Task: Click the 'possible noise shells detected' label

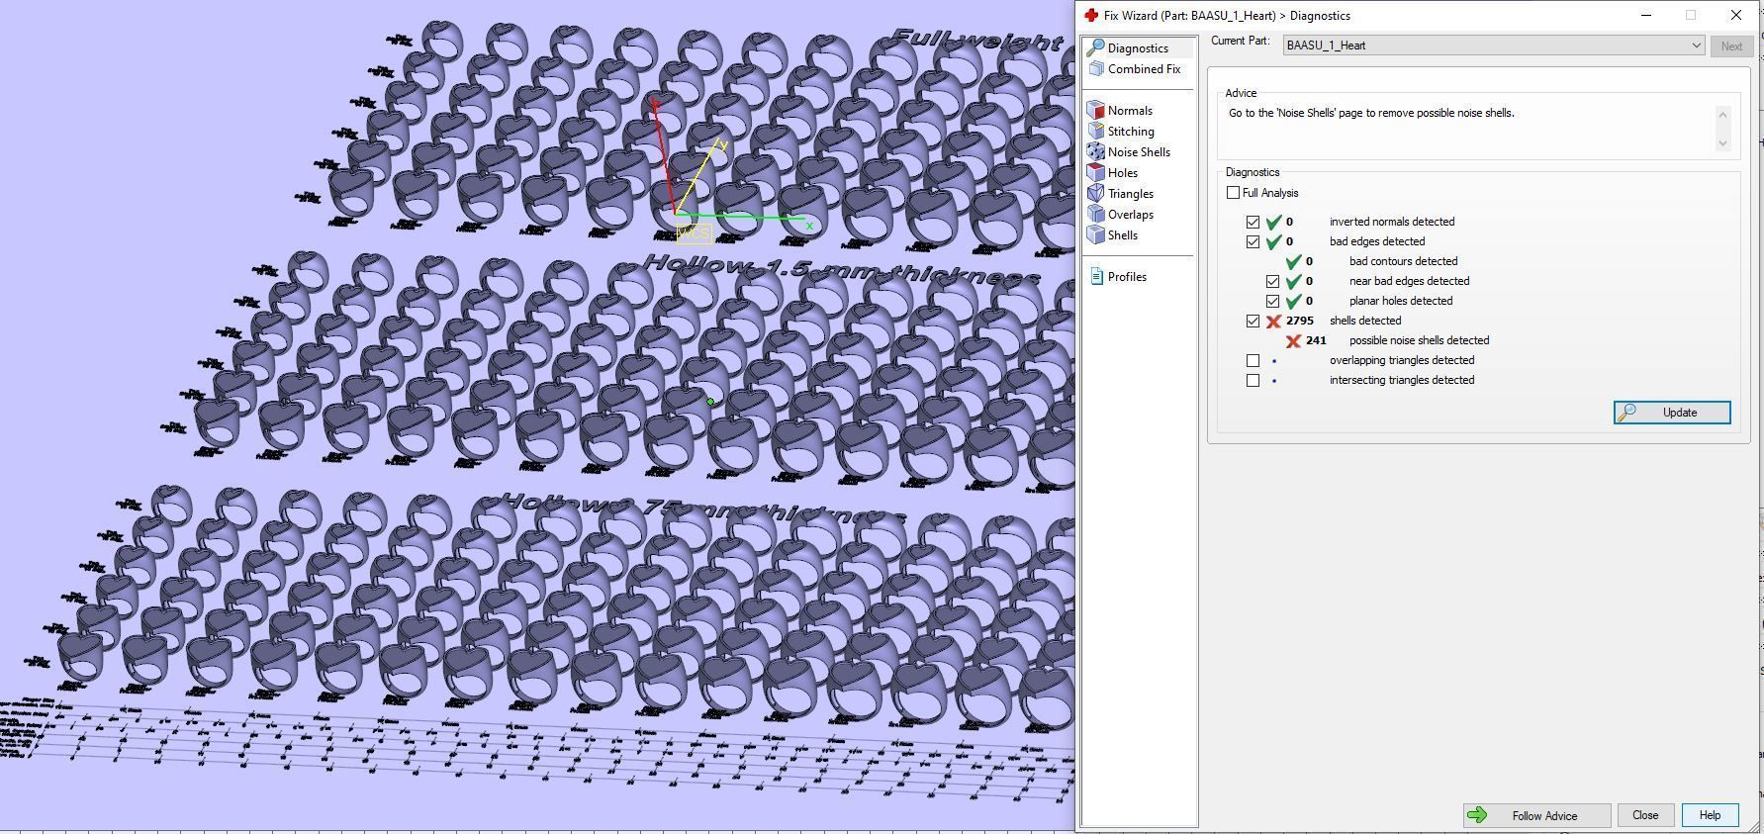Action: [1419, 340]
